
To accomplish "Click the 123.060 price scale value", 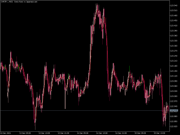I will 174,86.
